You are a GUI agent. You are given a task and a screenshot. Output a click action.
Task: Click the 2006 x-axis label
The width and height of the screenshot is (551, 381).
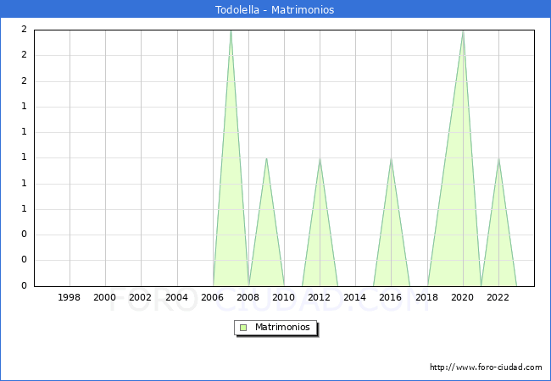[x=213, y=297]
